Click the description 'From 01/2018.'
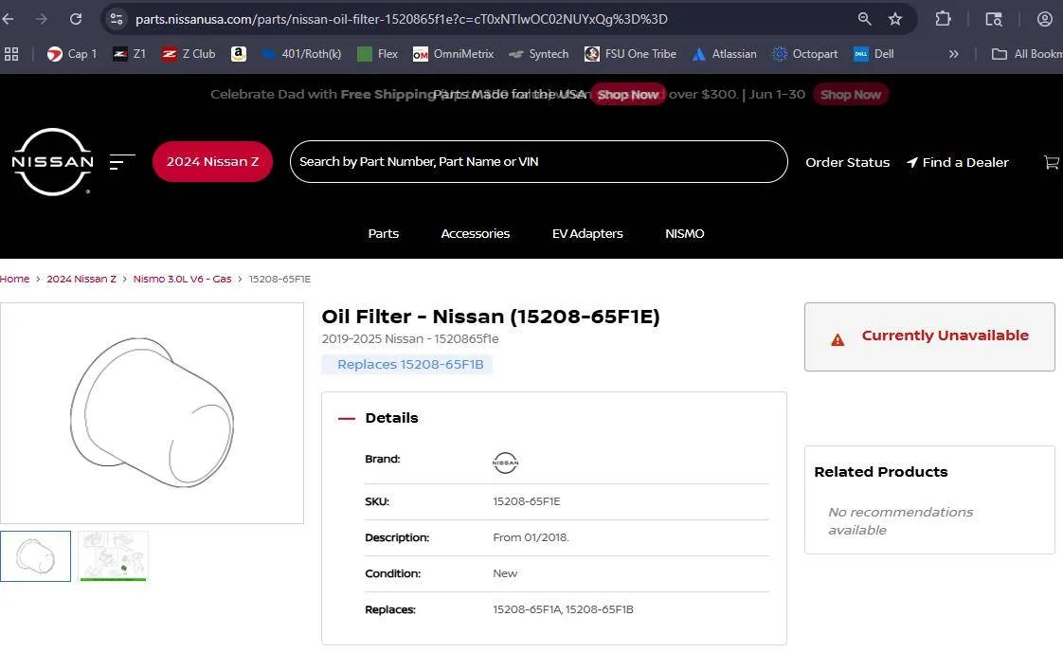1063x653 pixels. [531, 537]
